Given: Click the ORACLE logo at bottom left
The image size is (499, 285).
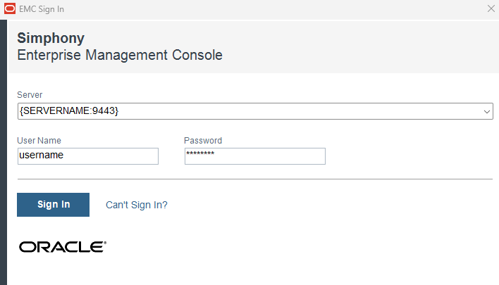Looking at the screenshot, I should click(x=62, y=247).
